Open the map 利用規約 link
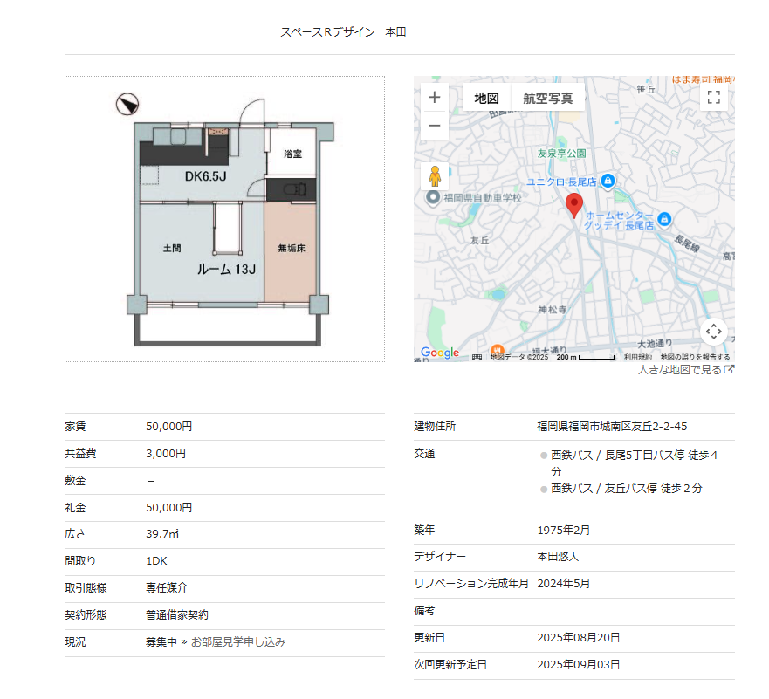The height and width of the screenshot is (699, 769). point(637,357)
